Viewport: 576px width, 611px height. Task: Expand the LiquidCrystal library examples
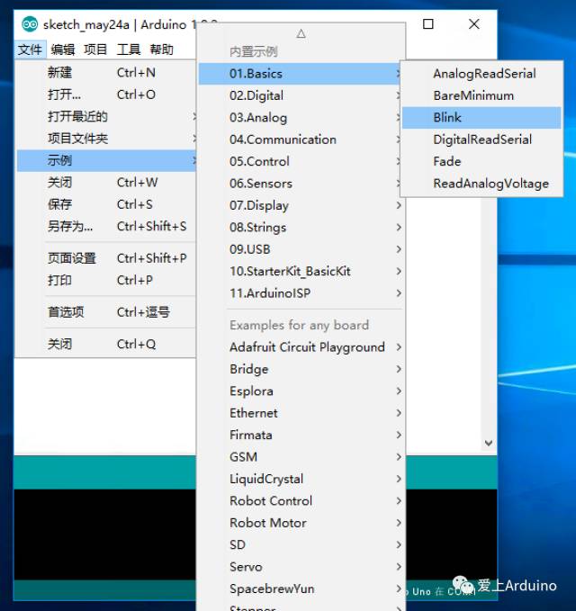(301, 479)
